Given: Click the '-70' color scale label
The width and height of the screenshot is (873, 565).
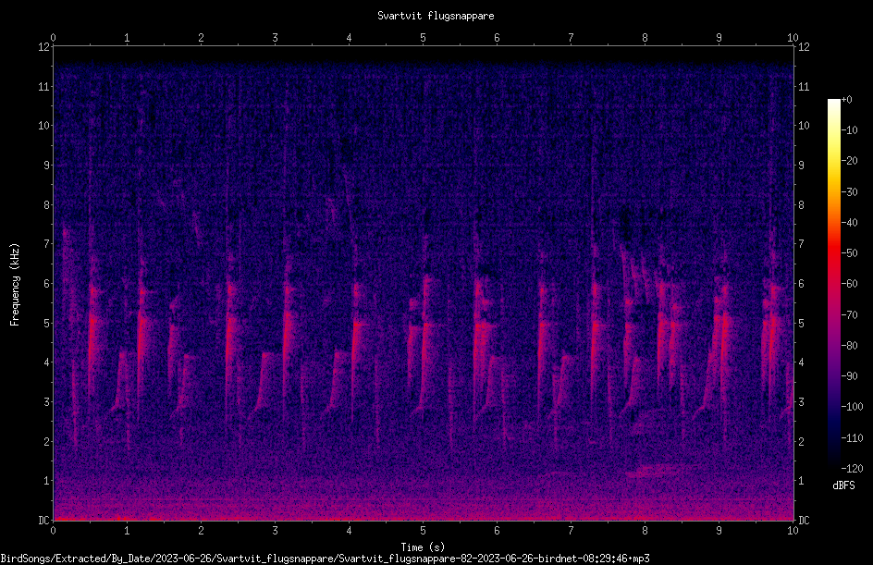Looking at the screenshot, I should 849,315.
